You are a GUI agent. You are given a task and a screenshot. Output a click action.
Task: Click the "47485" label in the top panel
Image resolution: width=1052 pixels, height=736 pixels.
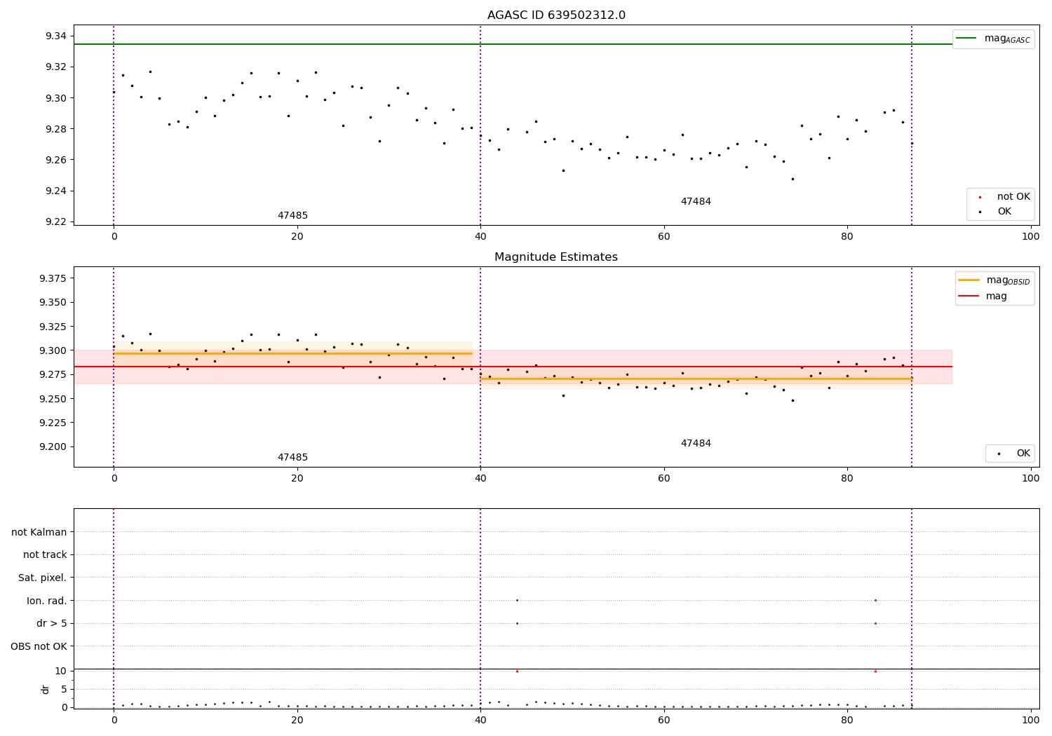[x=292, y=216]
